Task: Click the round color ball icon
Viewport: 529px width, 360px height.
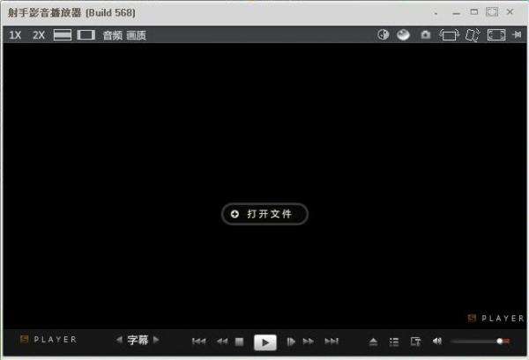Action: pyautogui.click(x=404, y=34)
